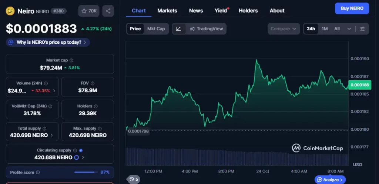The width and height of the screenshot is (379, 184).
Task: Open 'Why is NEIRO's price up today?'
Action: [x=48, y=42]
